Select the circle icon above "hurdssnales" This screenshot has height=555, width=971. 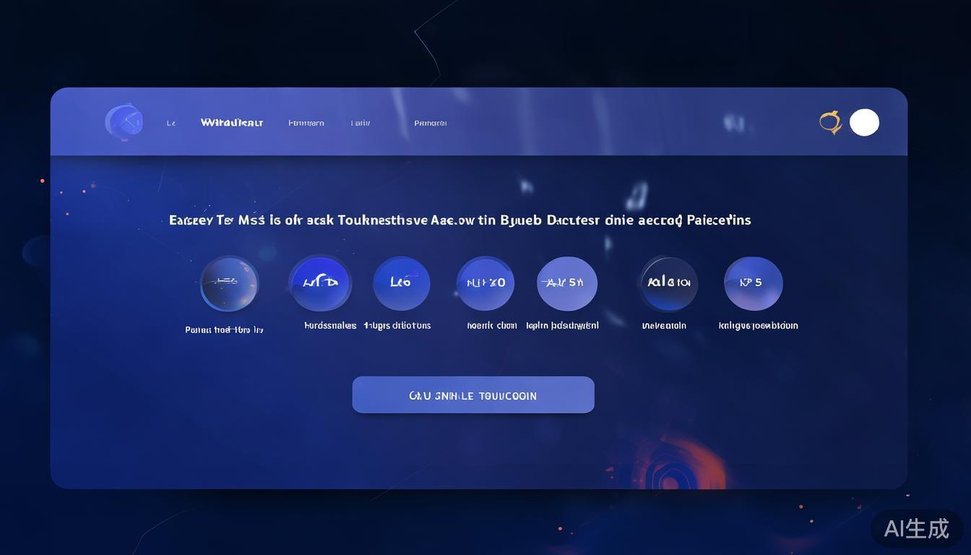point(320,283)
